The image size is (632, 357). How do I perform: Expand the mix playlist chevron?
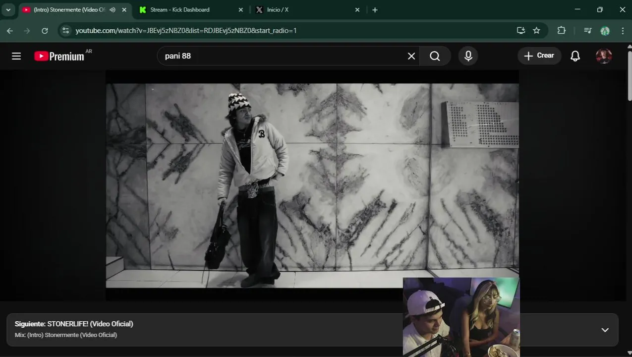(605, 330)
